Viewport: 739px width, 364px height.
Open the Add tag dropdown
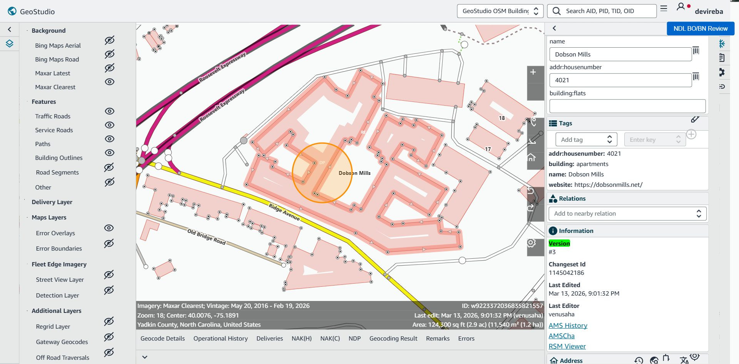point(586,140)
